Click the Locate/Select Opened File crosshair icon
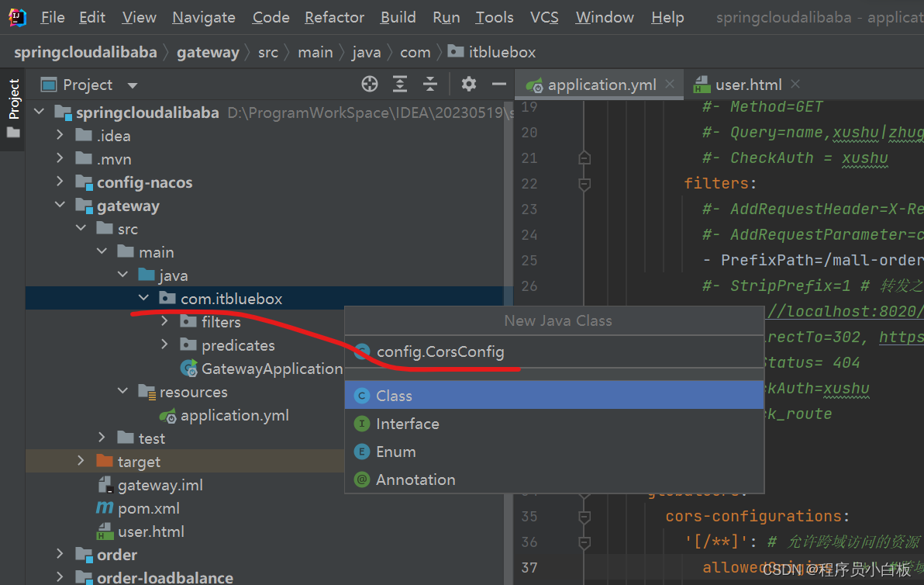Screen dimensions: 924x585 tap(370, 85)
